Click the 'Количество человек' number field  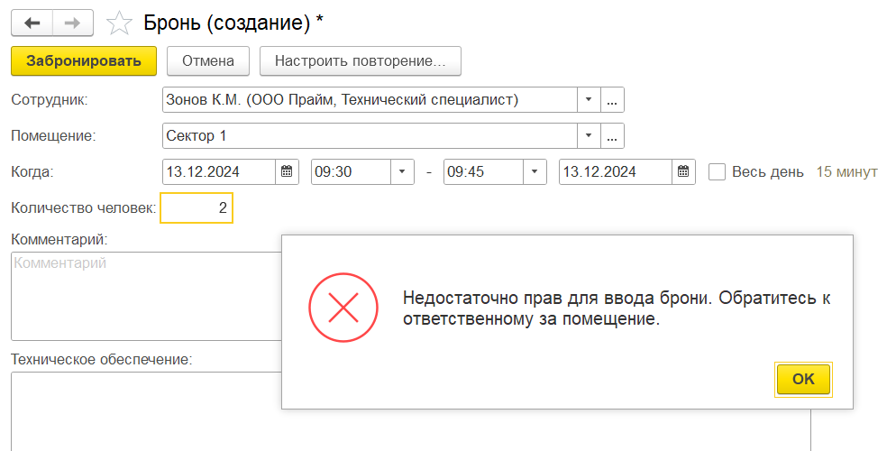[x=197, y=208]
